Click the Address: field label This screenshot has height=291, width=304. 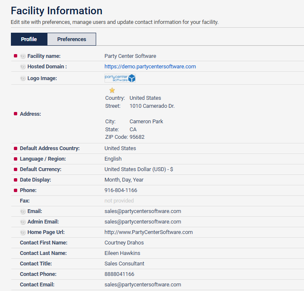tap(30, 114)
